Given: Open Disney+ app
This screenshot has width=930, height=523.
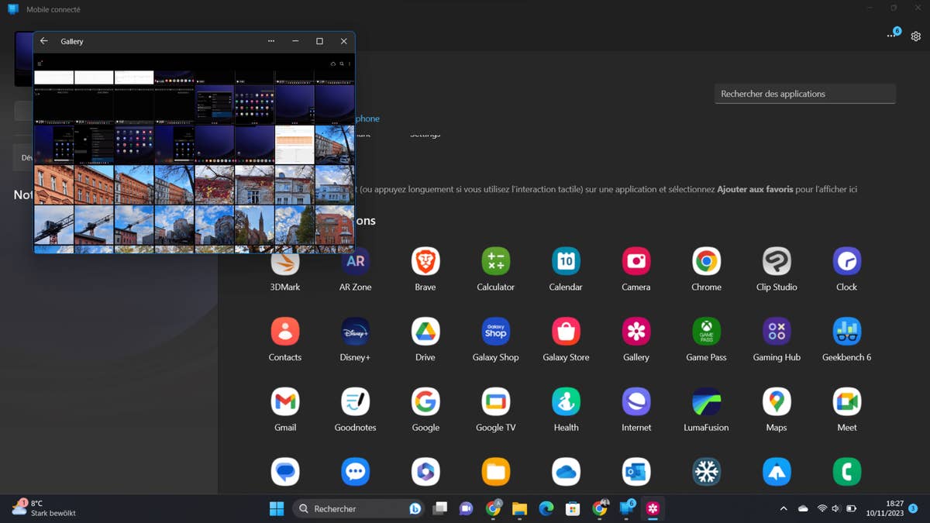Looking at the screenshot, I should click(x=355, y=332).
